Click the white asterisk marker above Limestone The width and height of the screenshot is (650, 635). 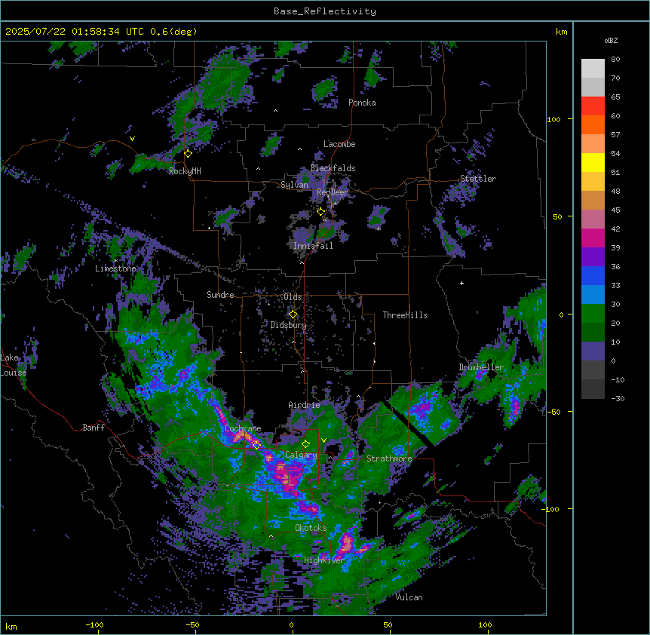(115, 261)
